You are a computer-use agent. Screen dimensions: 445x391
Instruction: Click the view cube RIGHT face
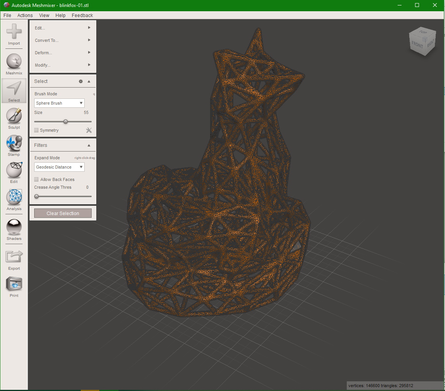coord(431,43)
